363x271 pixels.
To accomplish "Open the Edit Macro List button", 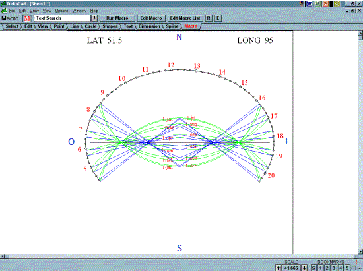I will click(185, 18).
